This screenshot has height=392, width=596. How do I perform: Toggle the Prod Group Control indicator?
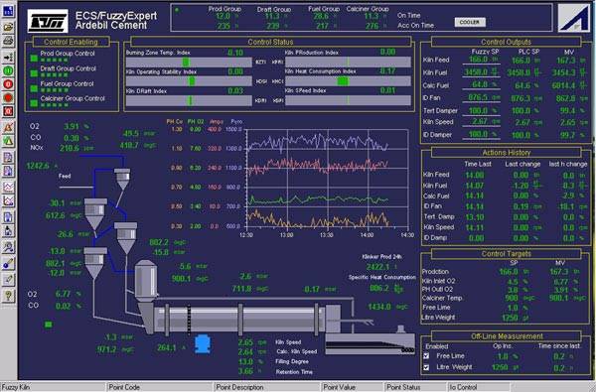(34, 58)
